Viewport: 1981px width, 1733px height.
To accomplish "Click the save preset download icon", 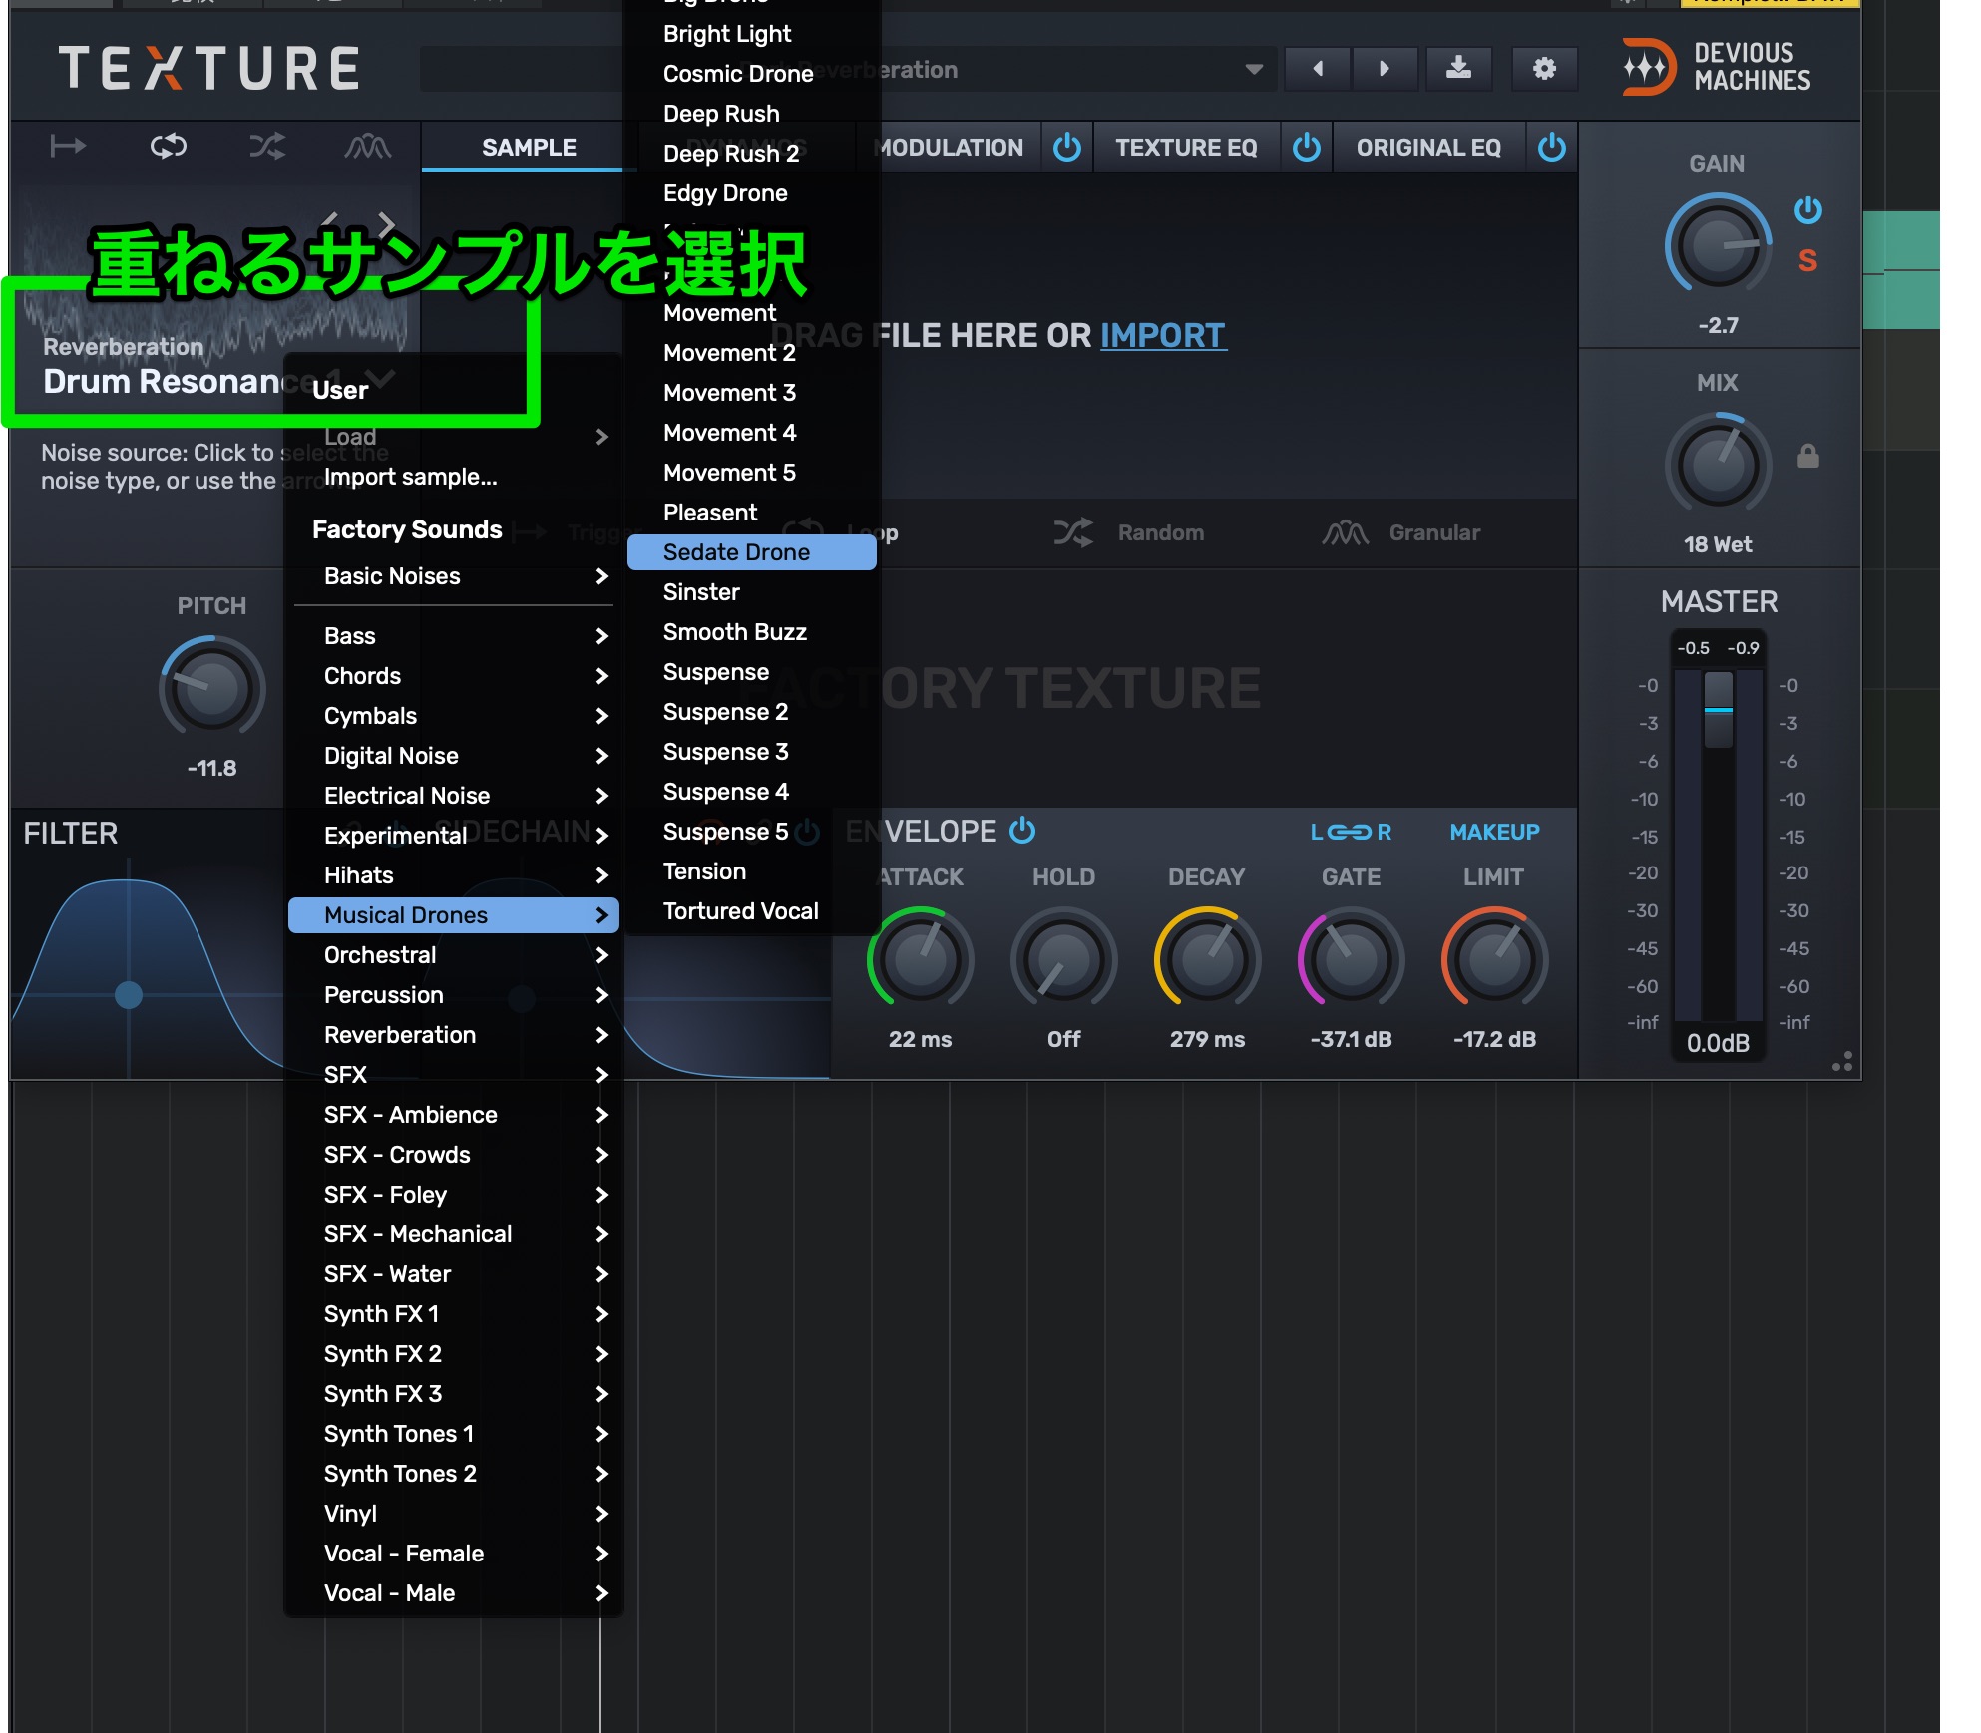I will (x=1458, y=69).
